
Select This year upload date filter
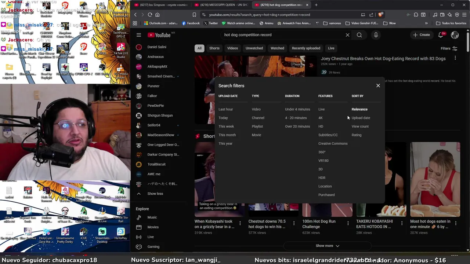225,143
